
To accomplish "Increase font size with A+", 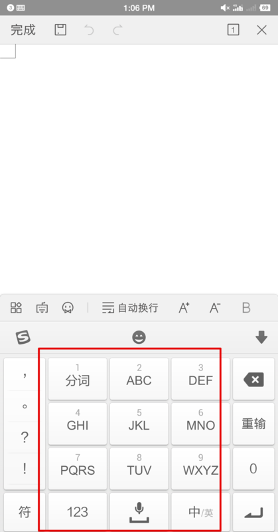I will [184, 308].
